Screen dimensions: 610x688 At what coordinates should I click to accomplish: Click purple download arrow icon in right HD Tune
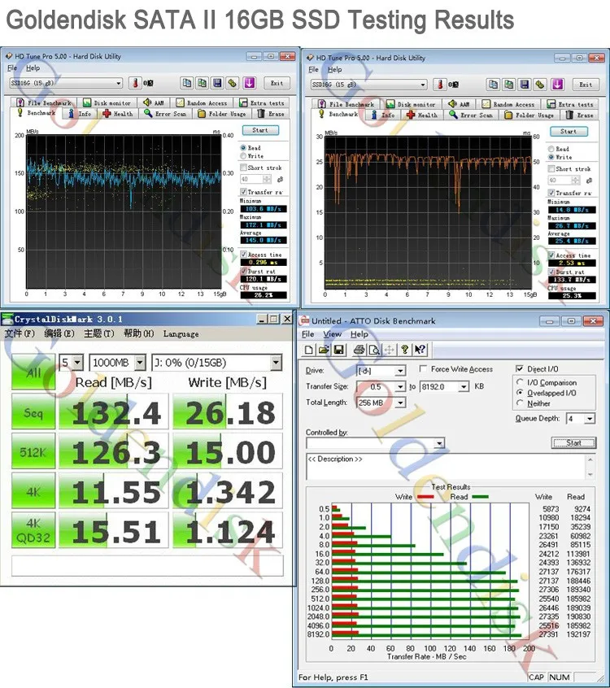tap(557, 85)
